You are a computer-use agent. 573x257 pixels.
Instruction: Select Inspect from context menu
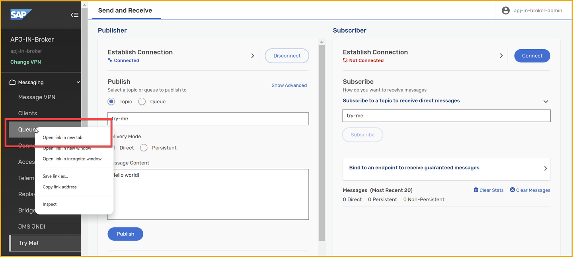[50, 204]
